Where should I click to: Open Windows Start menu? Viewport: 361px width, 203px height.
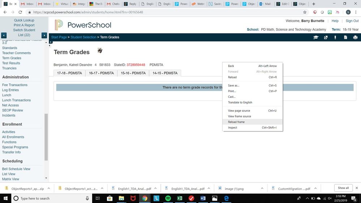pos(5,198)
